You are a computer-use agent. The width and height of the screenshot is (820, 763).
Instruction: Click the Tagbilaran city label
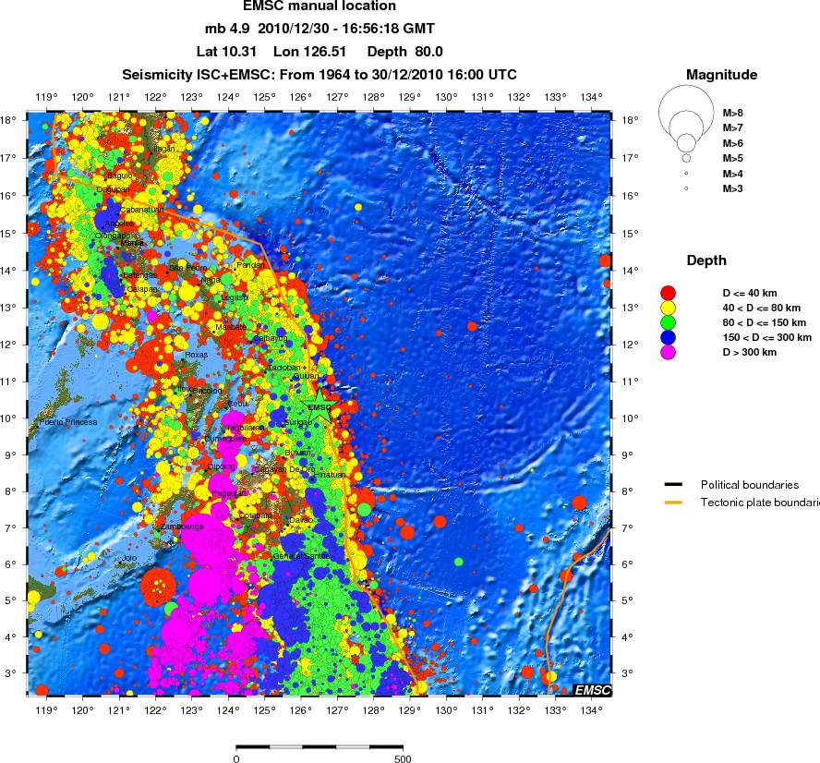[x=246, y=428]
